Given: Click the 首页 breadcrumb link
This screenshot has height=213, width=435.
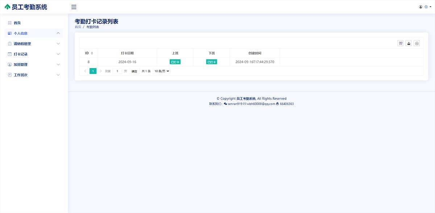Looking at the screenshot, I should coord(78,27).
